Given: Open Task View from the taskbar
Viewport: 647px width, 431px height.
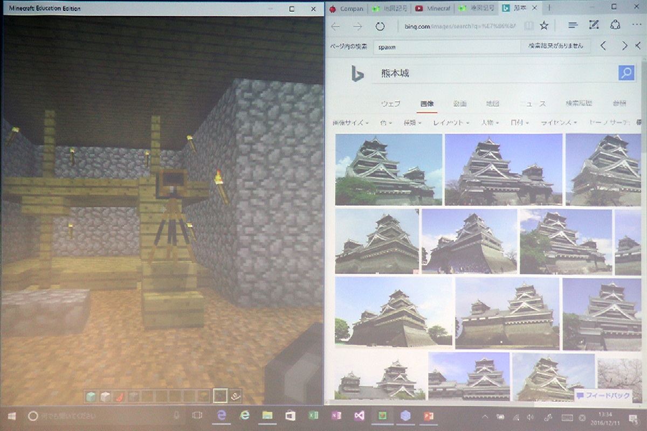Looking at the screenshot, I should pos(197,416).
